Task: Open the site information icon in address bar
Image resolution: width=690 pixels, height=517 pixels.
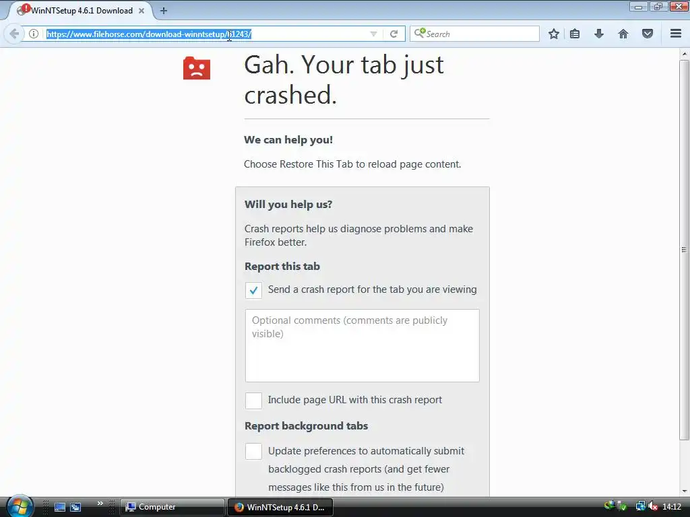Action: [34, 34]
